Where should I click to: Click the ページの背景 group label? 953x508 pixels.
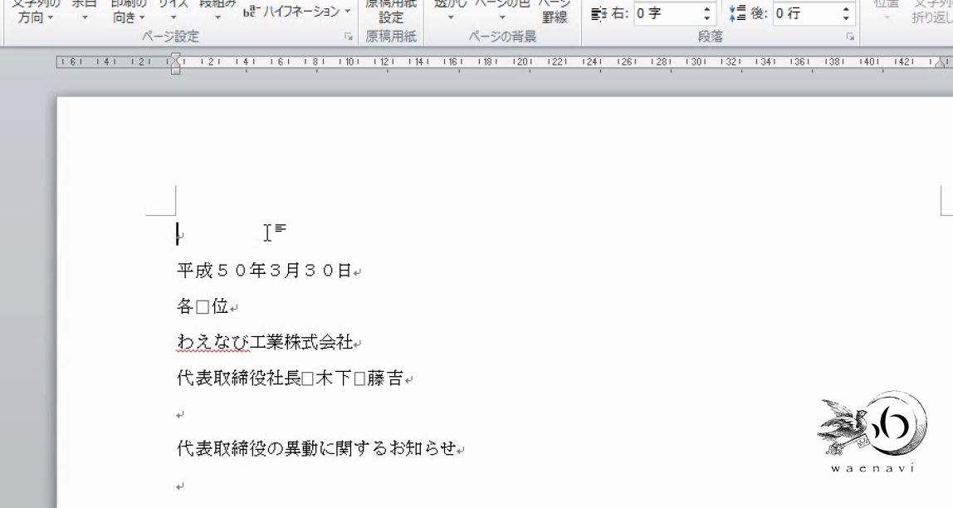click(x=502, y=37)
